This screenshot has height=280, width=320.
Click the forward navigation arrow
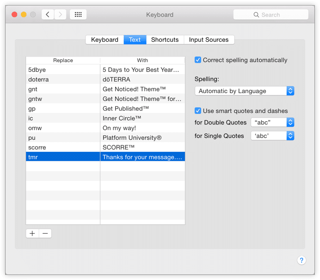[60, 15]
